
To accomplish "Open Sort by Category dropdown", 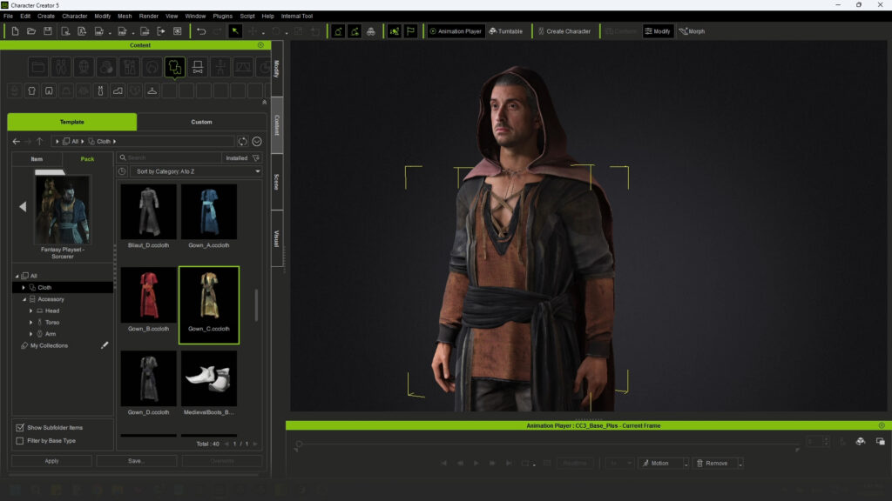I will (196, 172).
